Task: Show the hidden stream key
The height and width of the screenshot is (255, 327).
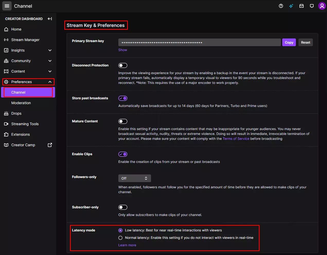Action: click(x=123, y=50)
